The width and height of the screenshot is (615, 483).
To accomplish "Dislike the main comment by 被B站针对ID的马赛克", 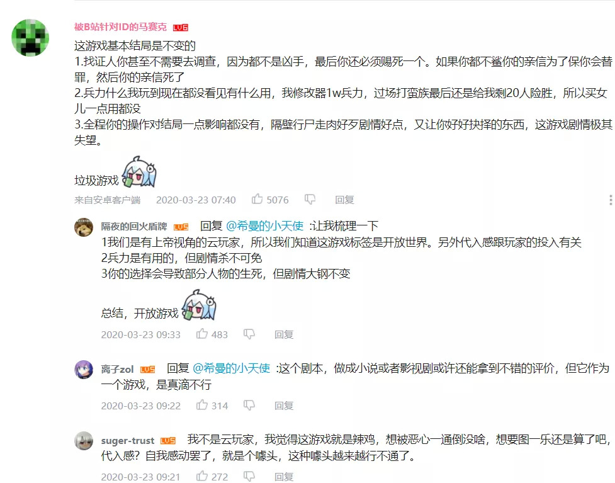I will point(310,200).
